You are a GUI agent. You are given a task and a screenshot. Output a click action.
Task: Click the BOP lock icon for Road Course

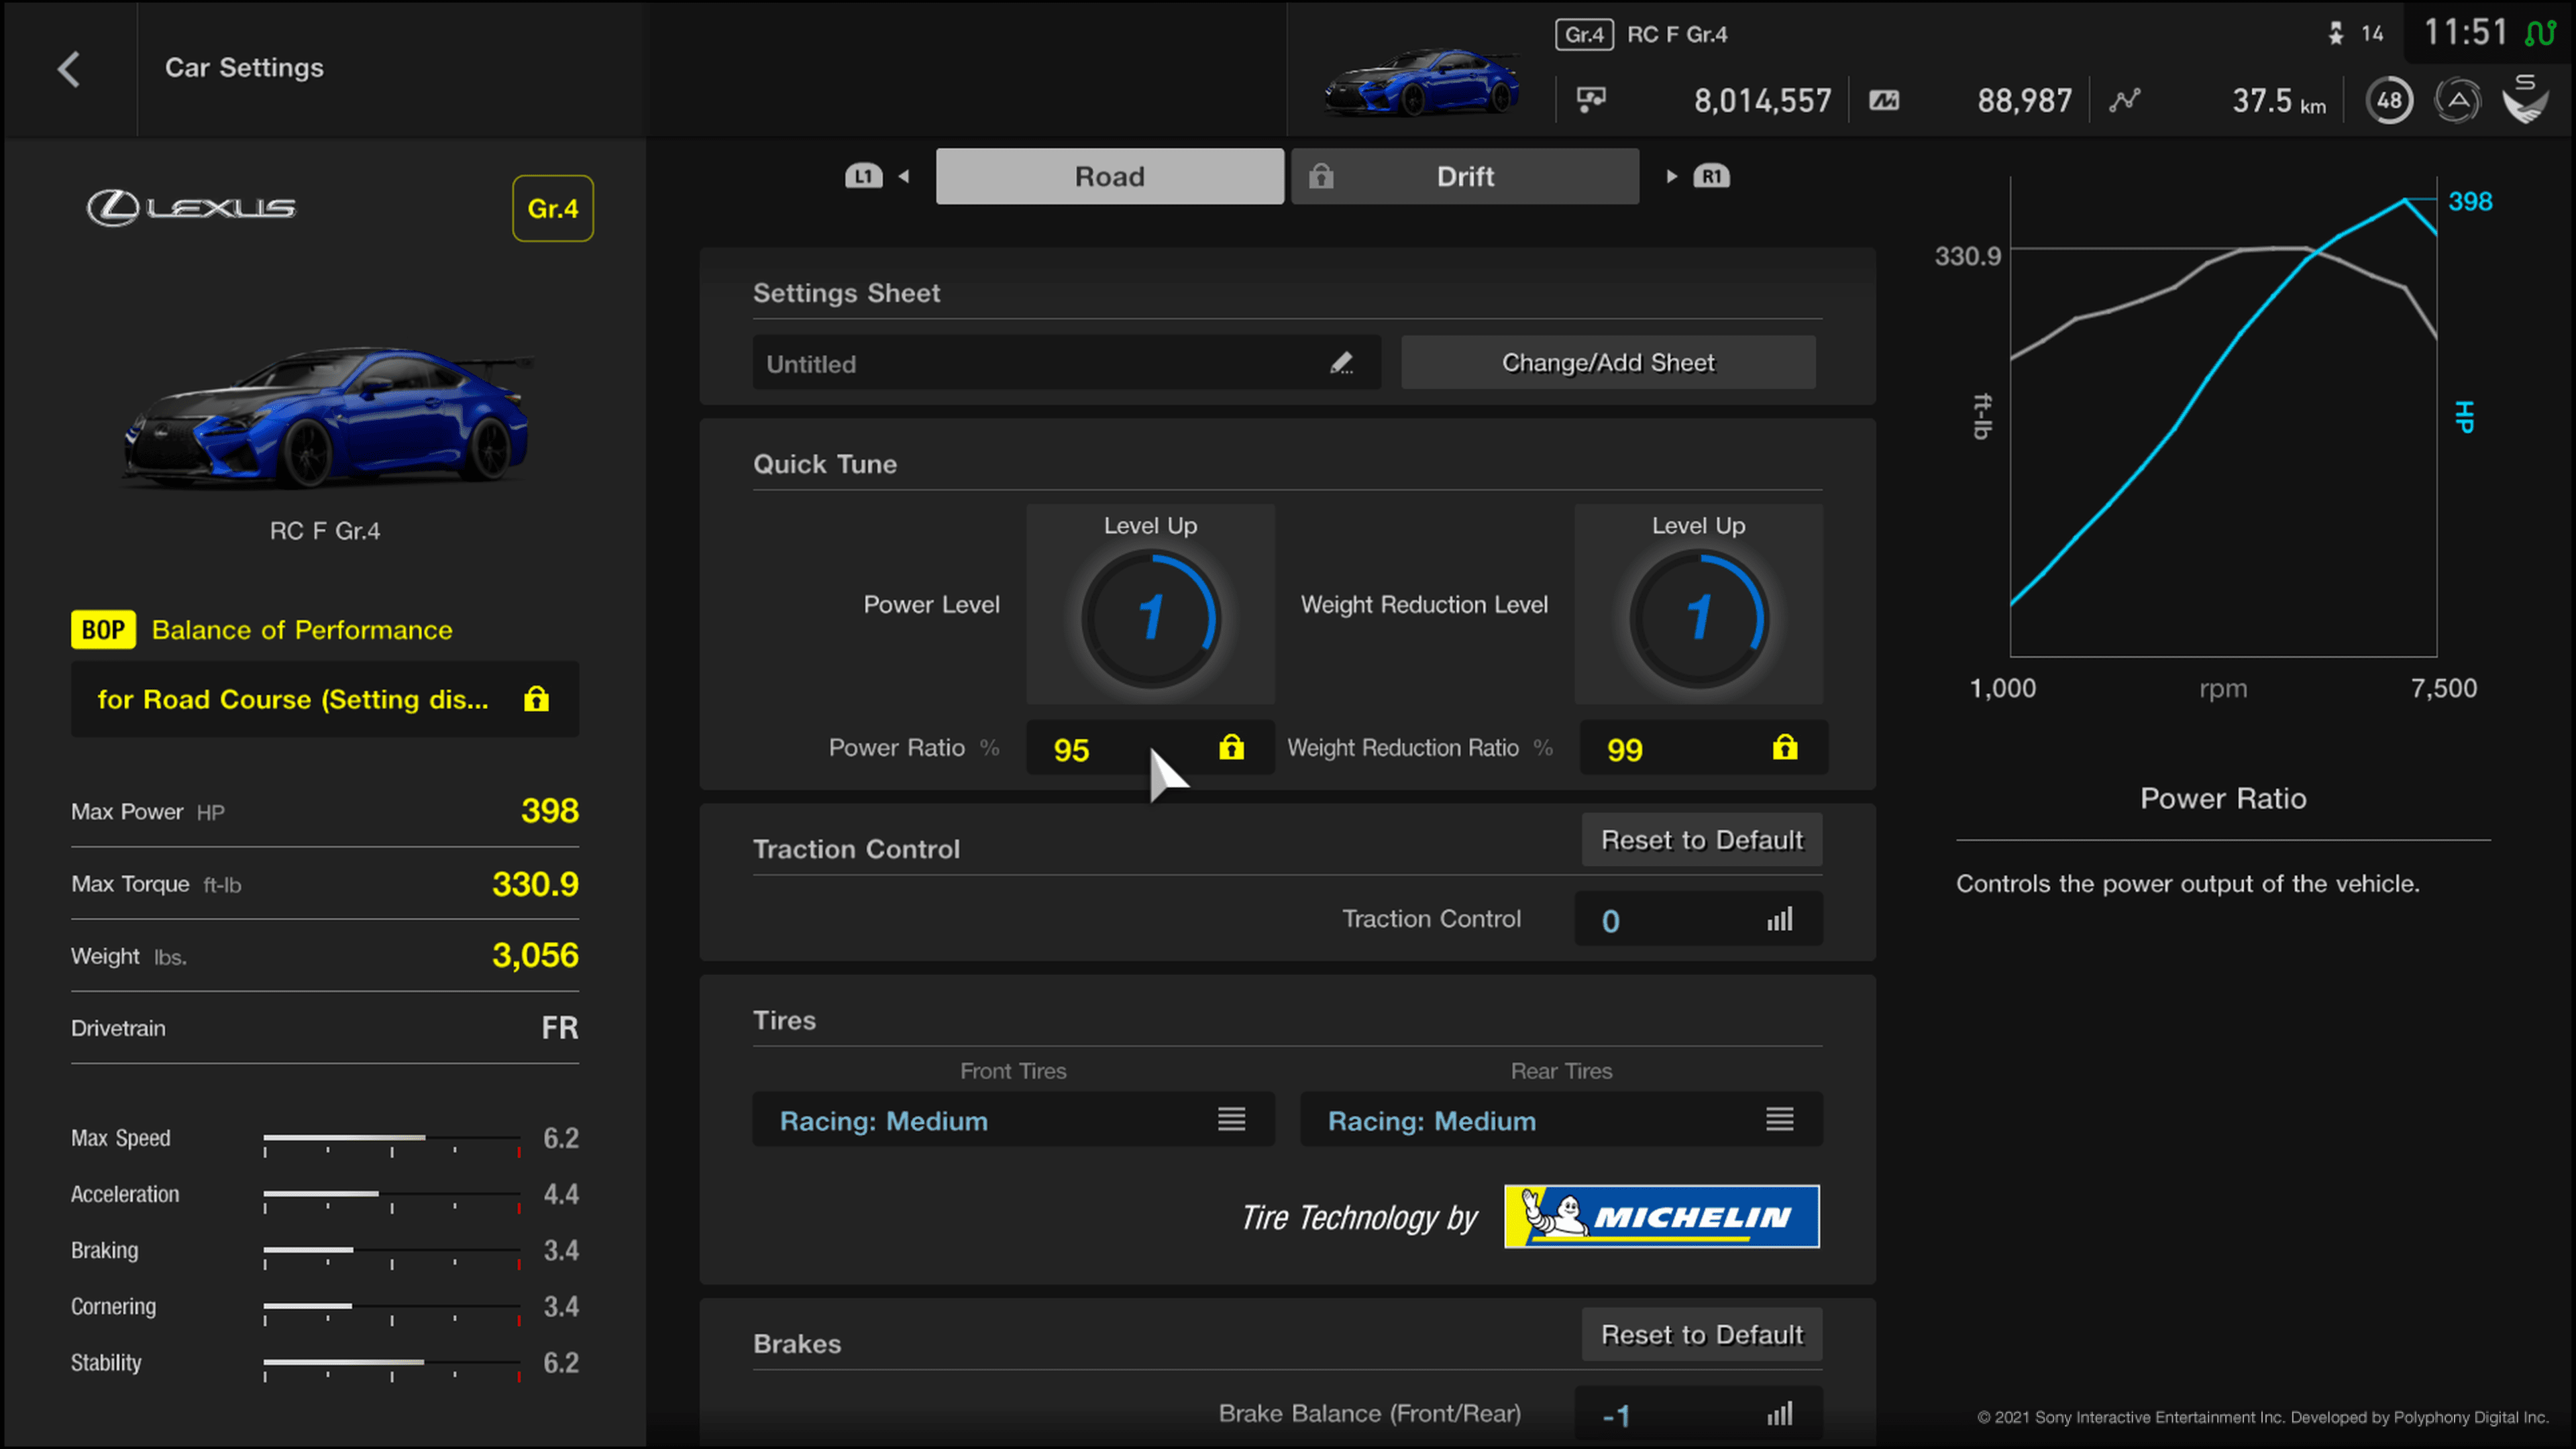click(x=536, y=698)
